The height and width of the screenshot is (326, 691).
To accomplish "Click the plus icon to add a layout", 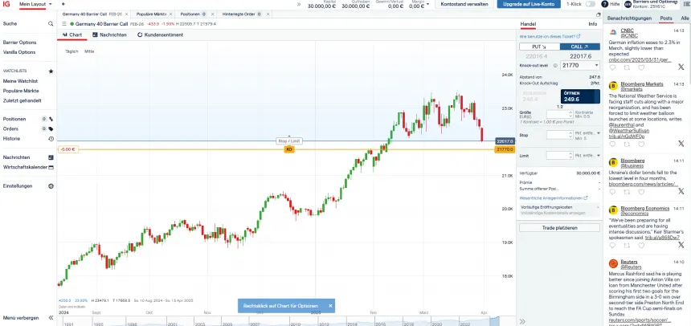I will [x=63, y=4].
